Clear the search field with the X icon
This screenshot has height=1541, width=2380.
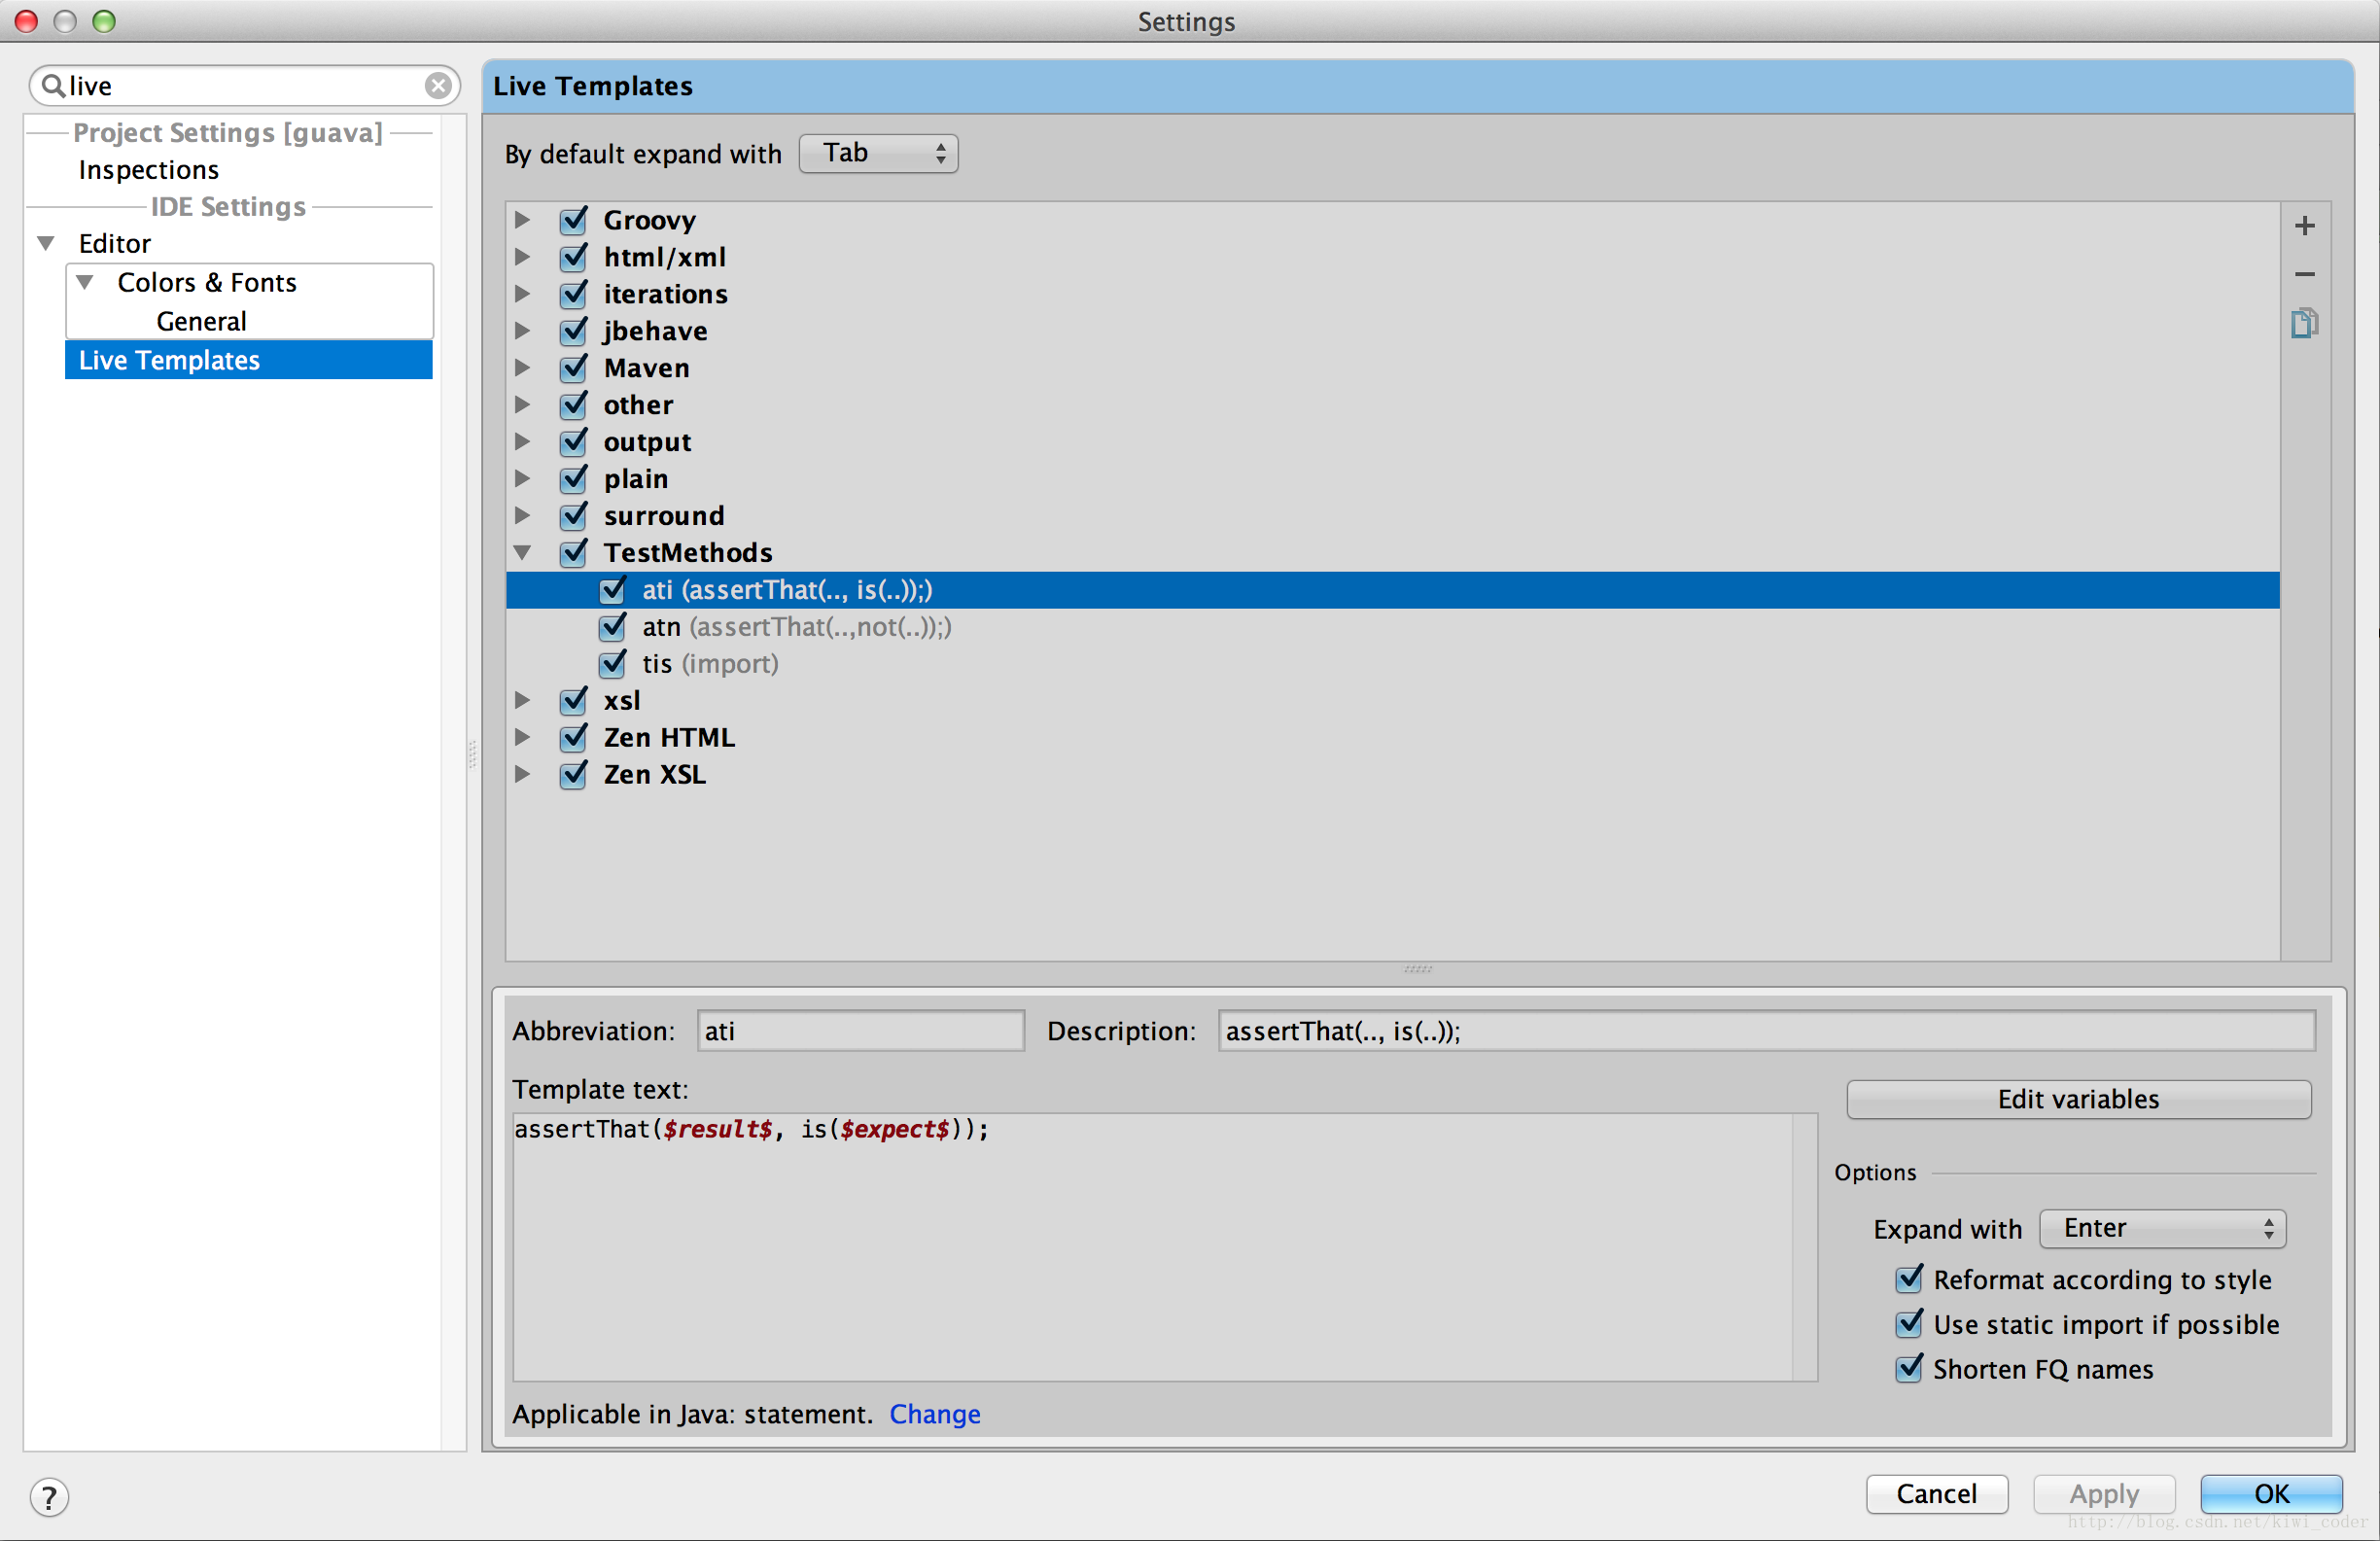[x=438, y=86]
